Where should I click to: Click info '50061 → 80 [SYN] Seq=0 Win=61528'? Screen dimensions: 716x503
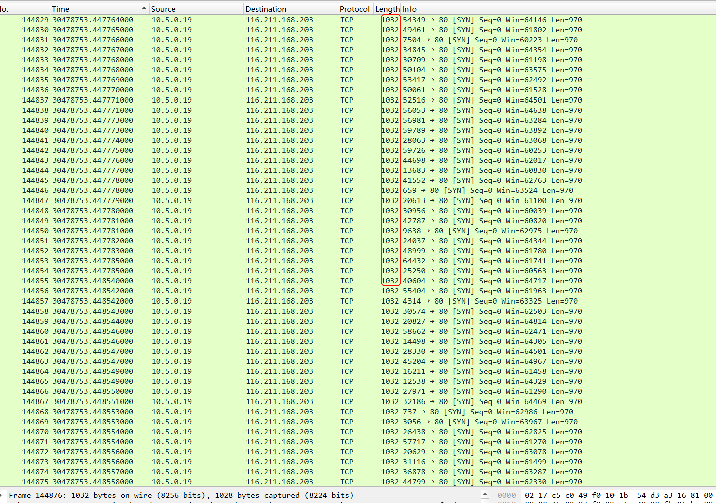pos(475,90)
